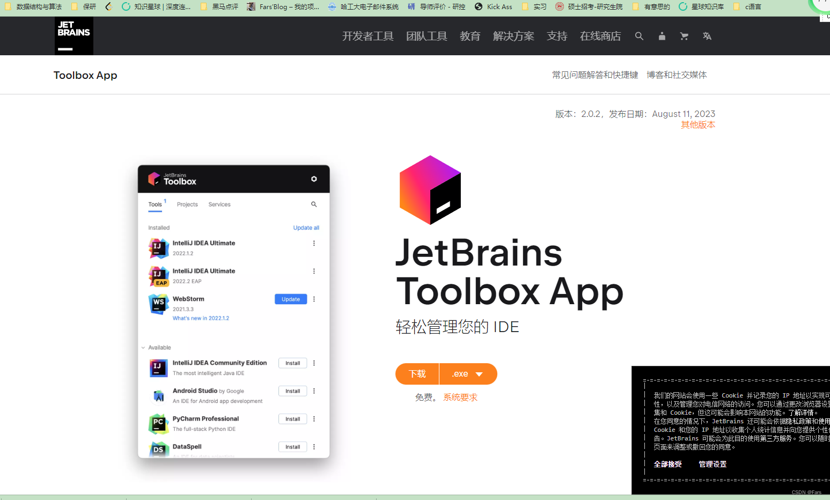The width and height of the screenshot is (830, 500).
Task: Open the account user icon
Action: pos(662,36)
